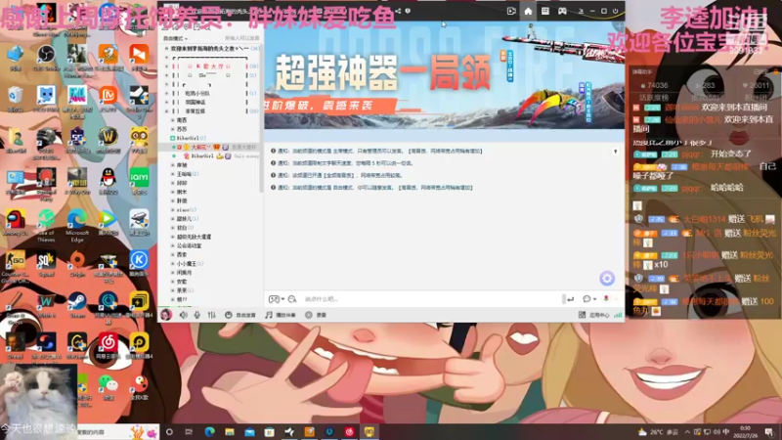The image size is (782, 440).
Task: Toggle the microphone in YY bottom bar
Action: [x=197, y=315]
